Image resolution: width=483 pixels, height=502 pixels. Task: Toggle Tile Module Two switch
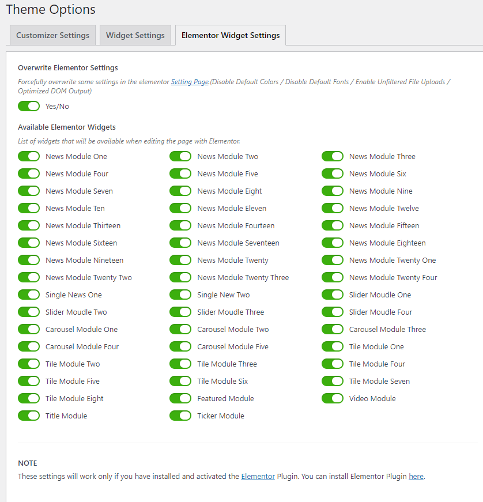[29, 364]
